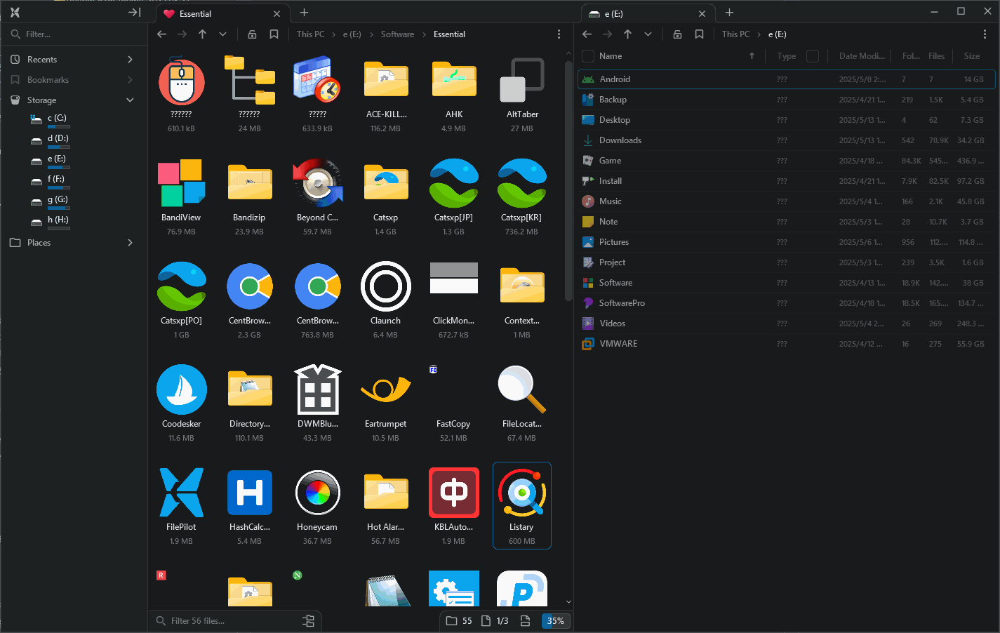Open drive d (D:) in sidebar

click(58, 139)
